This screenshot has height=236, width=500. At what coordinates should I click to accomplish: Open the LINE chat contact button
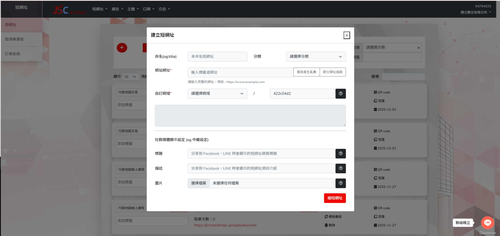487,222
